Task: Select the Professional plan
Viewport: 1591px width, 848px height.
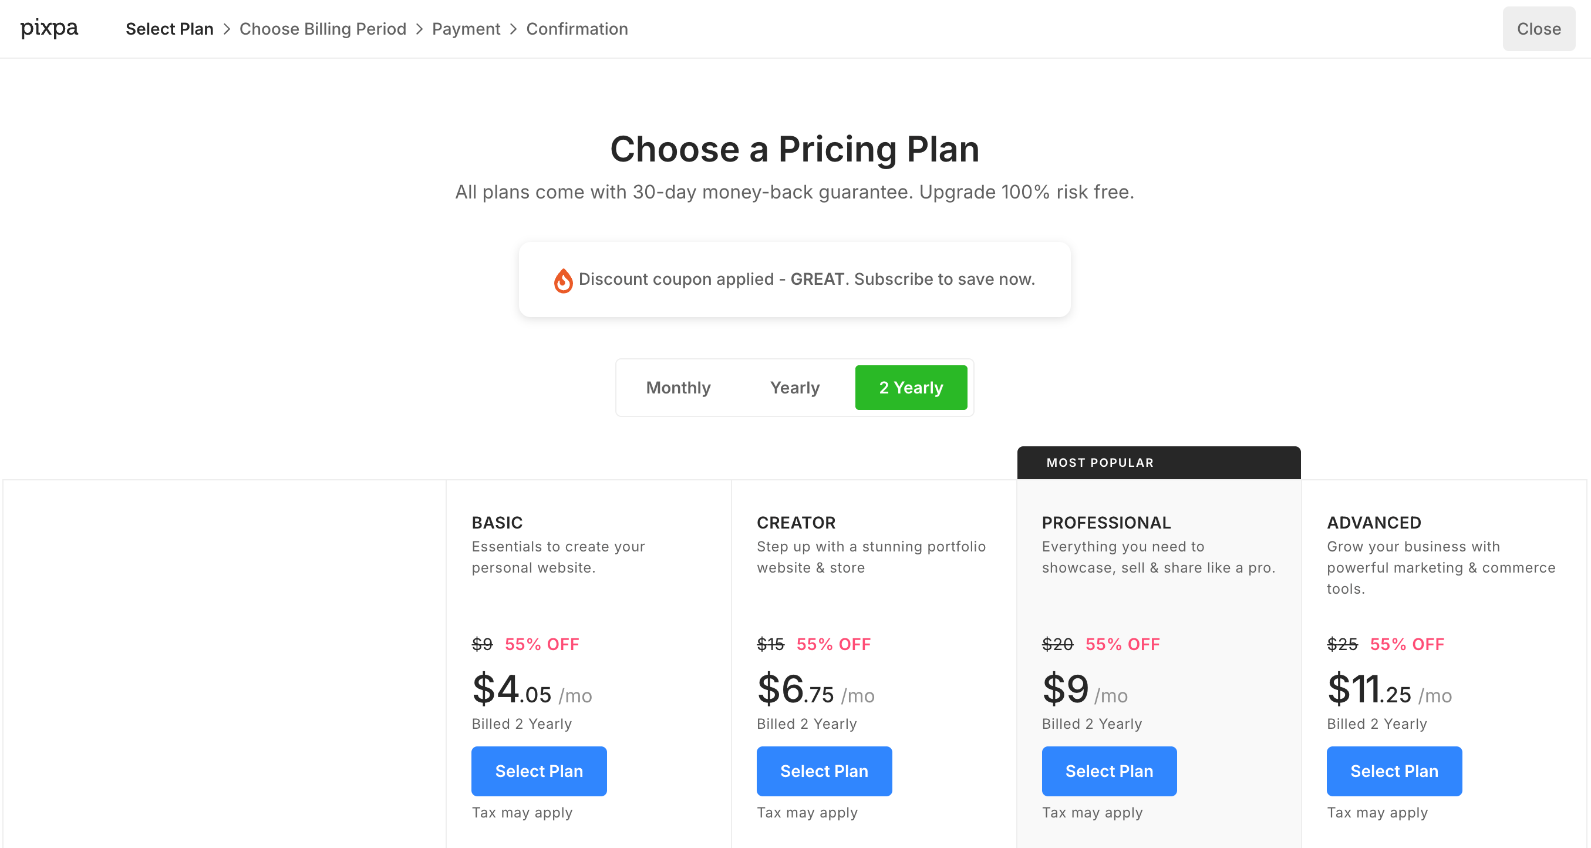Action: click(1108, 771)
